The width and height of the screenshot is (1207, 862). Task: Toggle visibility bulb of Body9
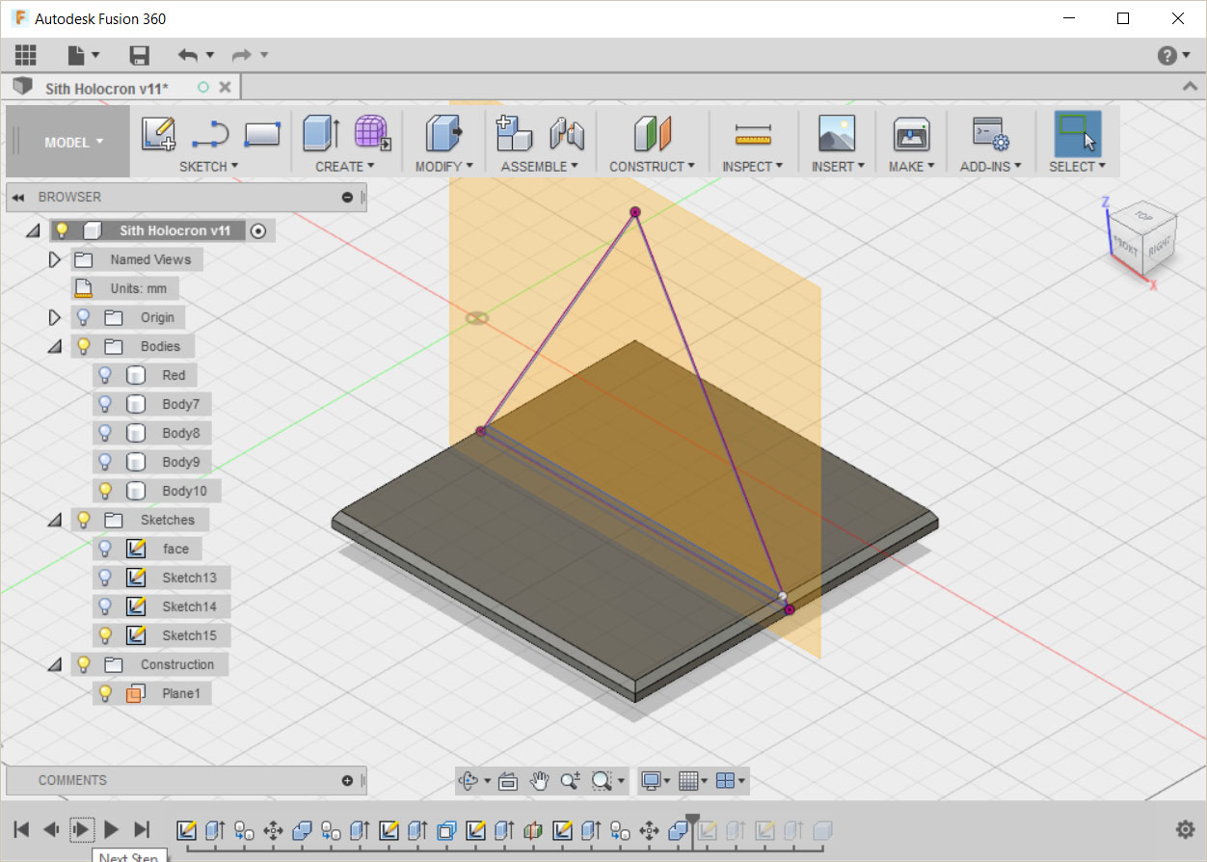tap(106, 462)
